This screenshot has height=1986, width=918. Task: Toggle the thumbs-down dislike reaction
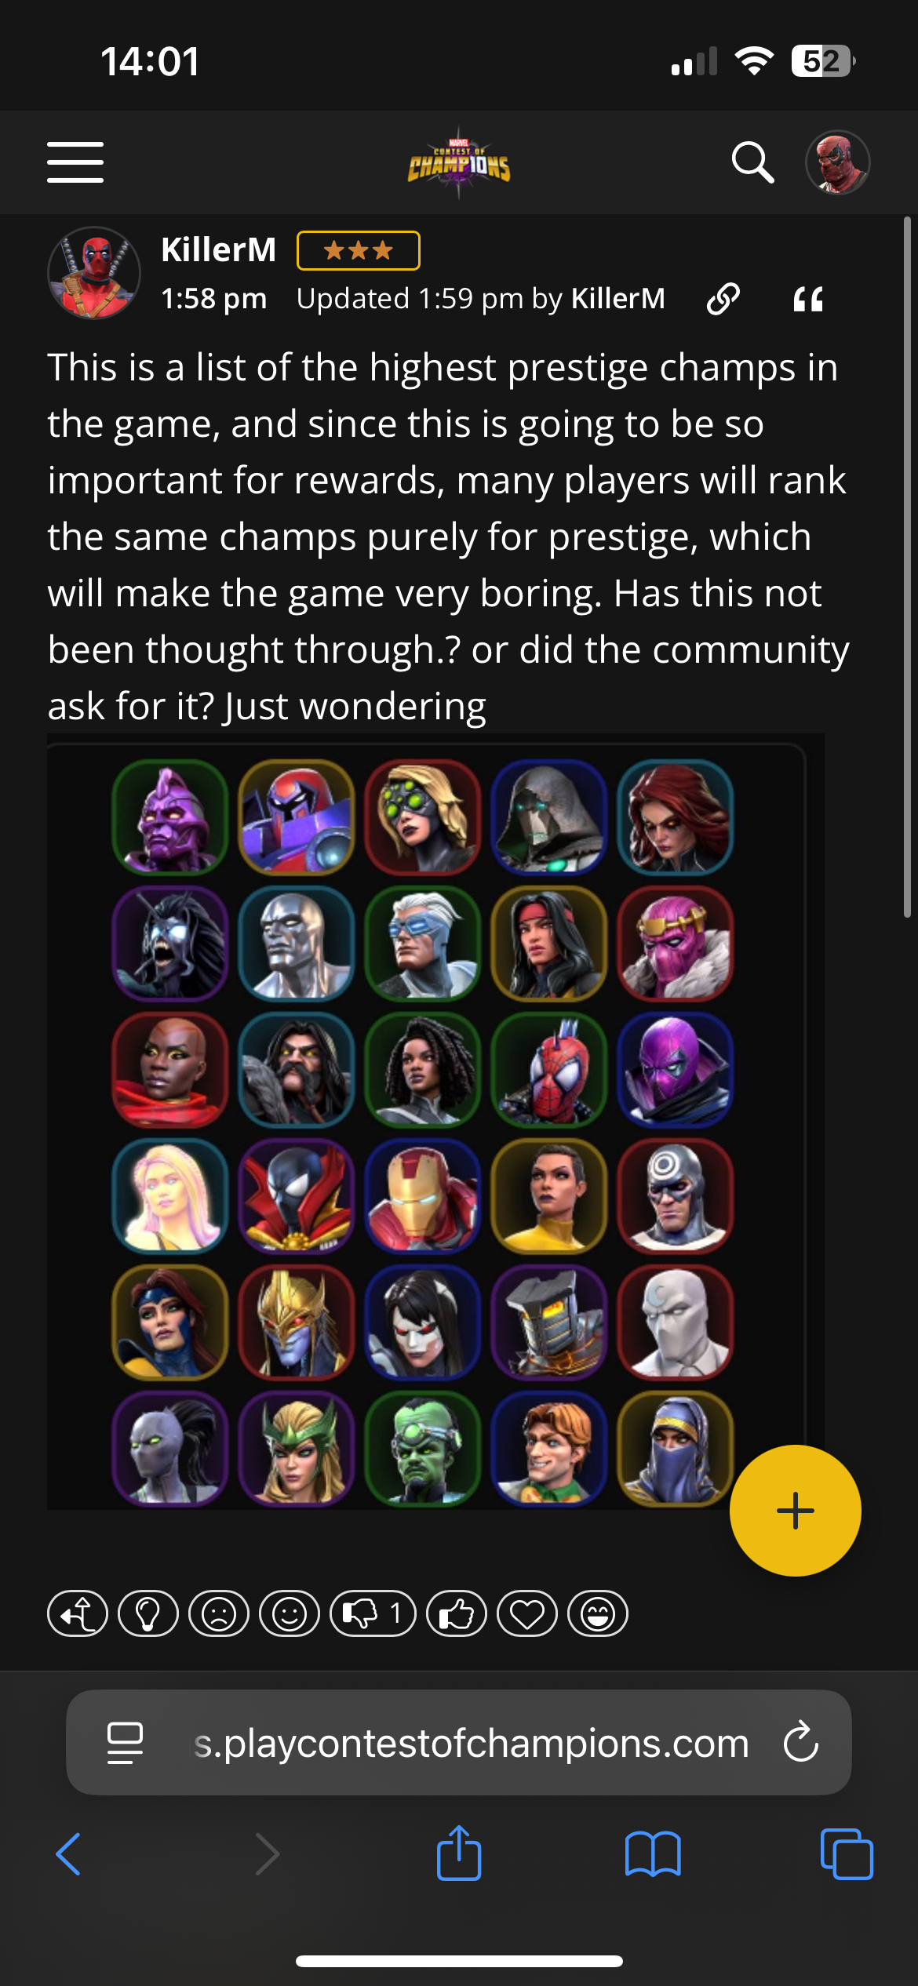click(373, 1613)
